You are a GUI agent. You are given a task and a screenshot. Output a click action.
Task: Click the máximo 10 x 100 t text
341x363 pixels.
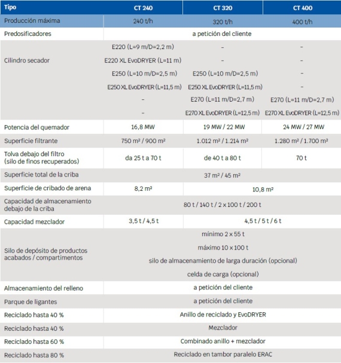[223, 248]
